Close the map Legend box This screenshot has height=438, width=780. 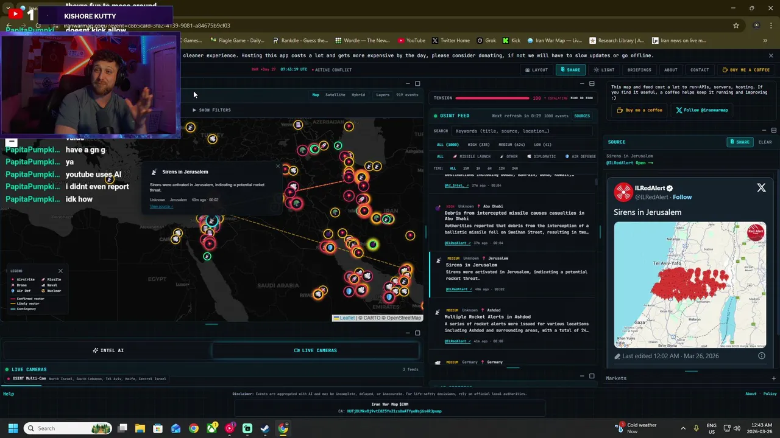(x=60, y=271)
